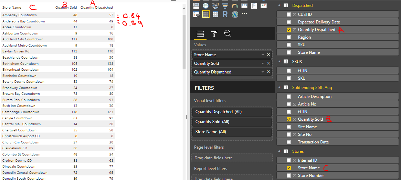Select the Card (123) visualization

244,6
